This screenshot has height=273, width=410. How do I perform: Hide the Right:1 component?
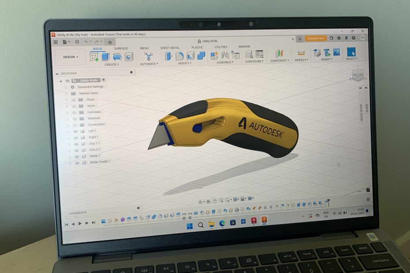(76, 138)
